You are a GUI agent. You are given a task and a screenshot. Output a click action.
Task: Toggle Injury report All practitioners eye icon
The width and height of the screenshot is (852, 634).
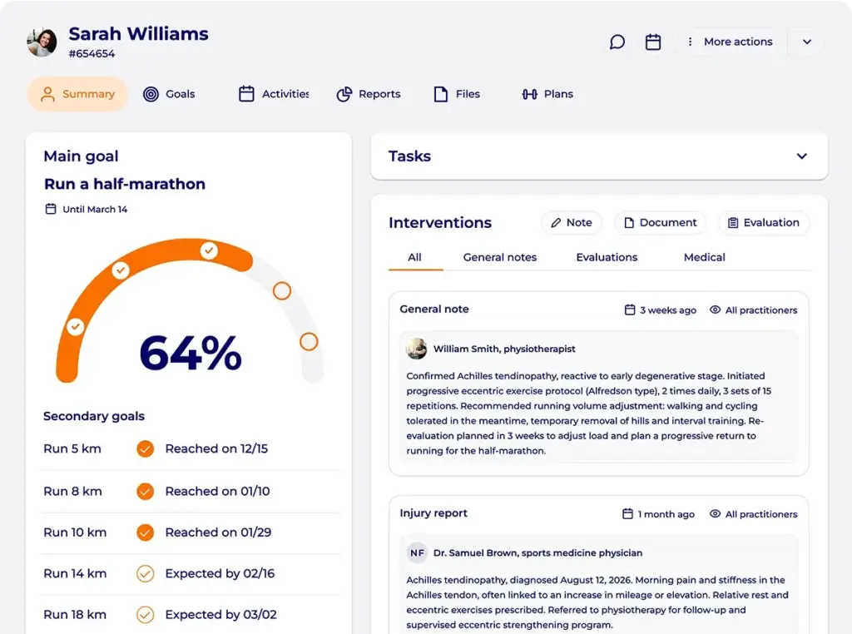point(715,513)
